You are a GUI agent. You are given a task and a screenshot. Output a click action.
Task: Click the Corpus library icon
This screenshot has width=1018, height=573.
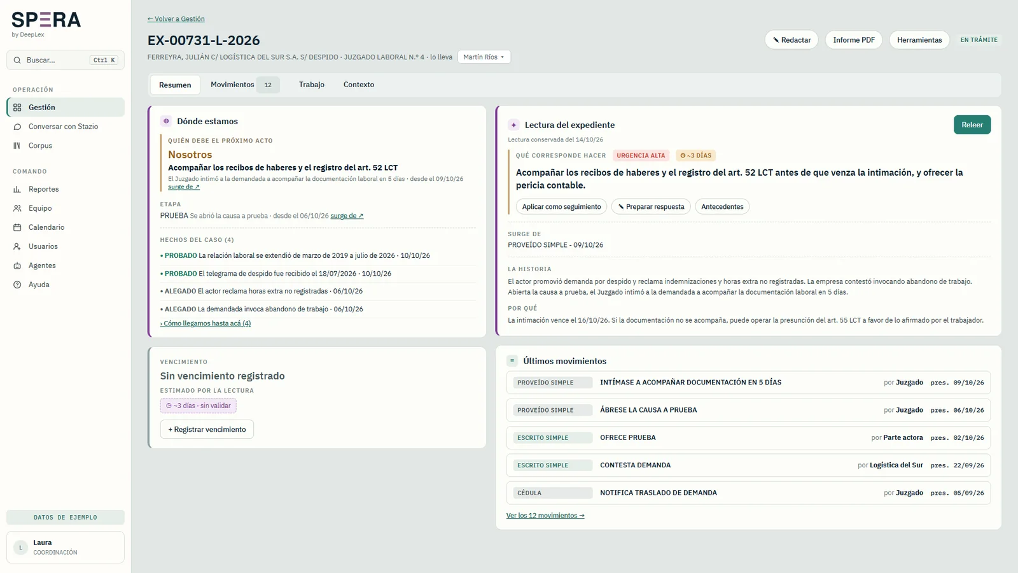click(17, 146)
